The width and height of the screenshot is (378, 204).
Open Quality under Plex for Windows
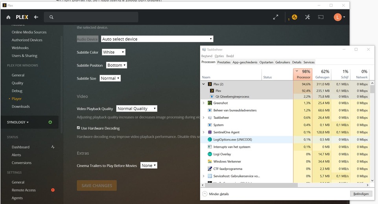[17, 83]
